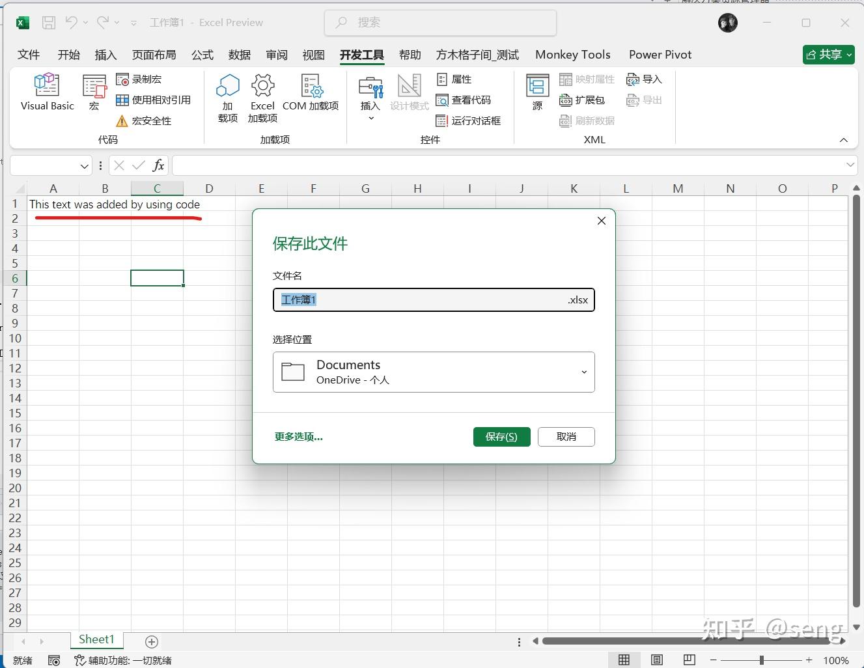Switch to the Monkey Tools tab
Screen dimensions: 864x668
(x=572, y=54)
